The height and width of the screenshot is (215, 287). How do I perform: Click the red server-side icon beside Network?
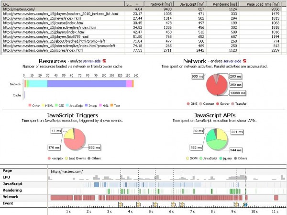click(244, 61)
